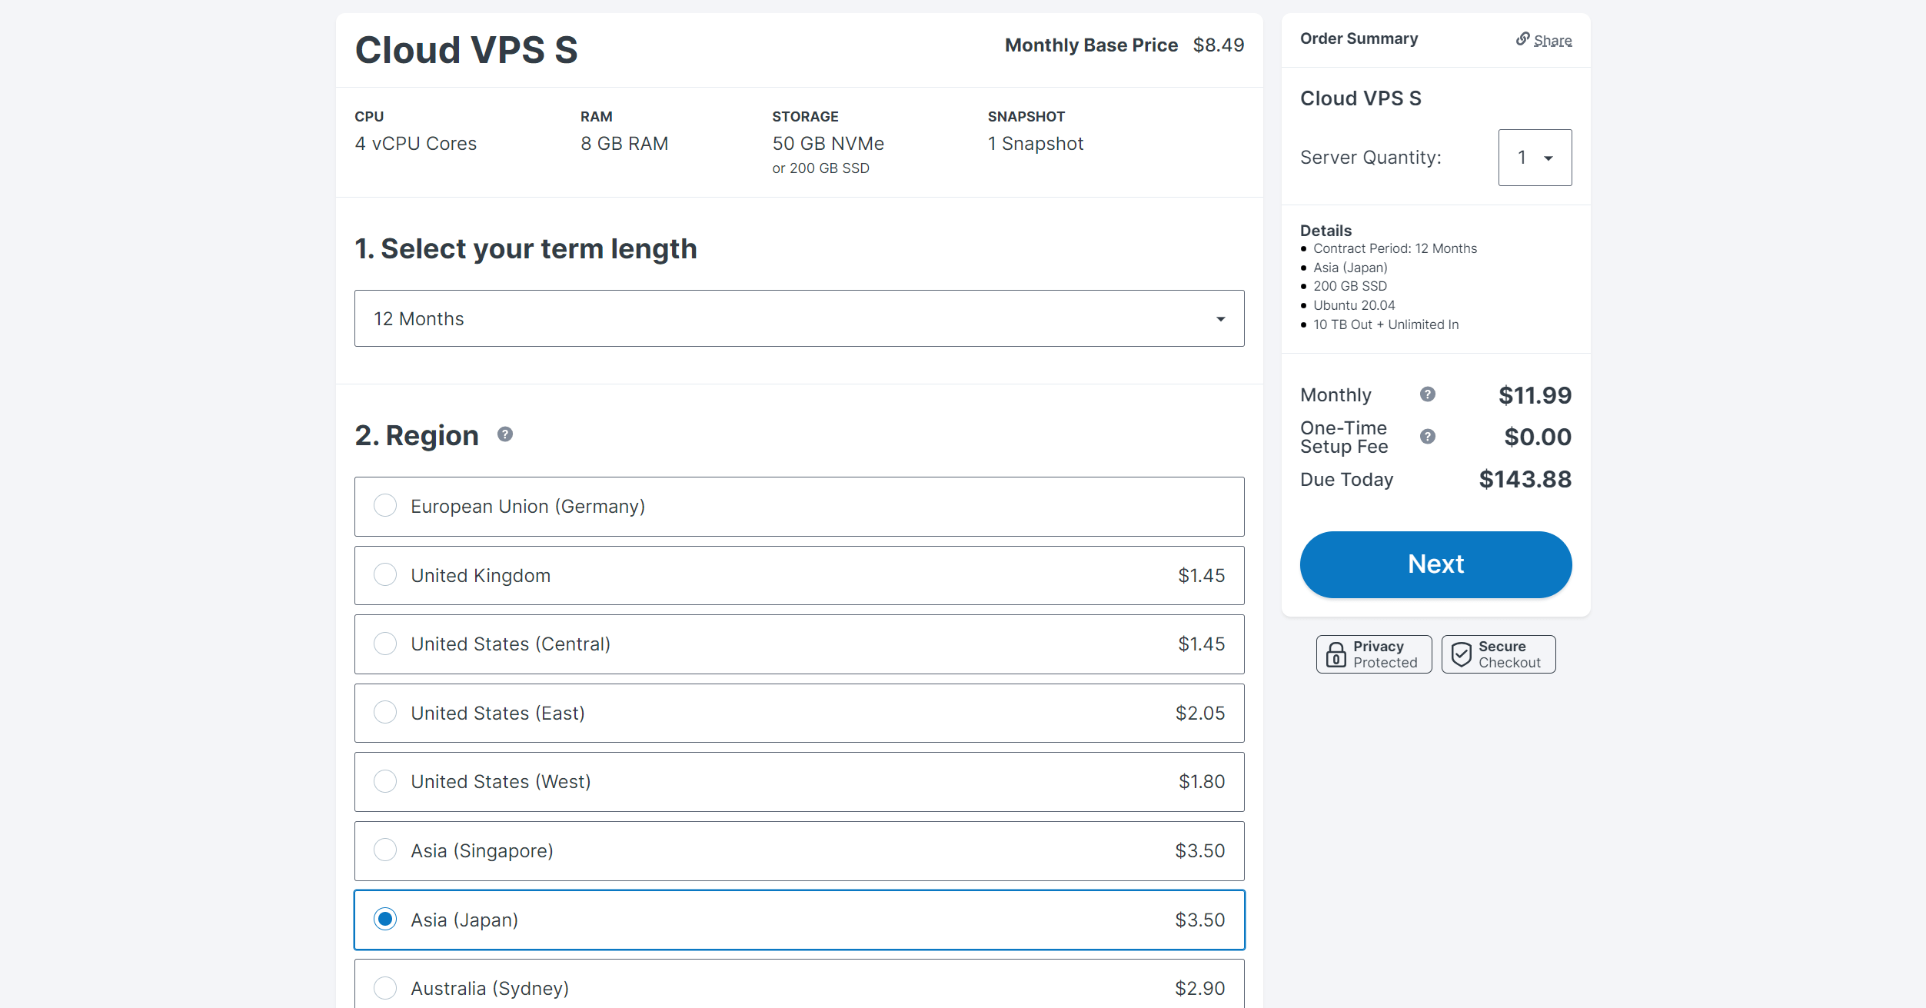1926x1008 pixels.
Task: Pick the United States (West) radio button
Action: 385,781
